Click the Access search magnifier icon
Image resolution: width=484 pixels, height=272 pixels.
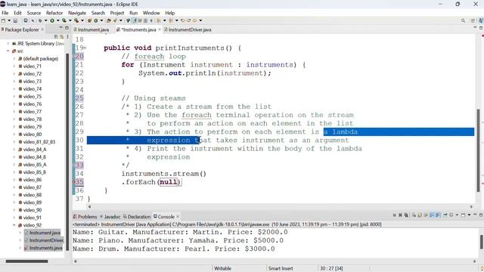click(x=463, y=20)
